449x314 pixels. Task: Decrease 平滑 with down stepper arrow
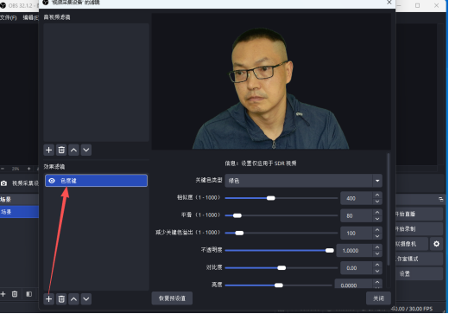click(x=377, y=219)
